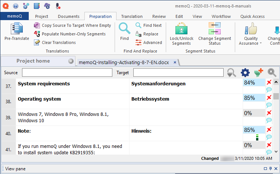Screen dimensions: 280x174
Task: Maximize the View pane
Action: pos(265,168)
